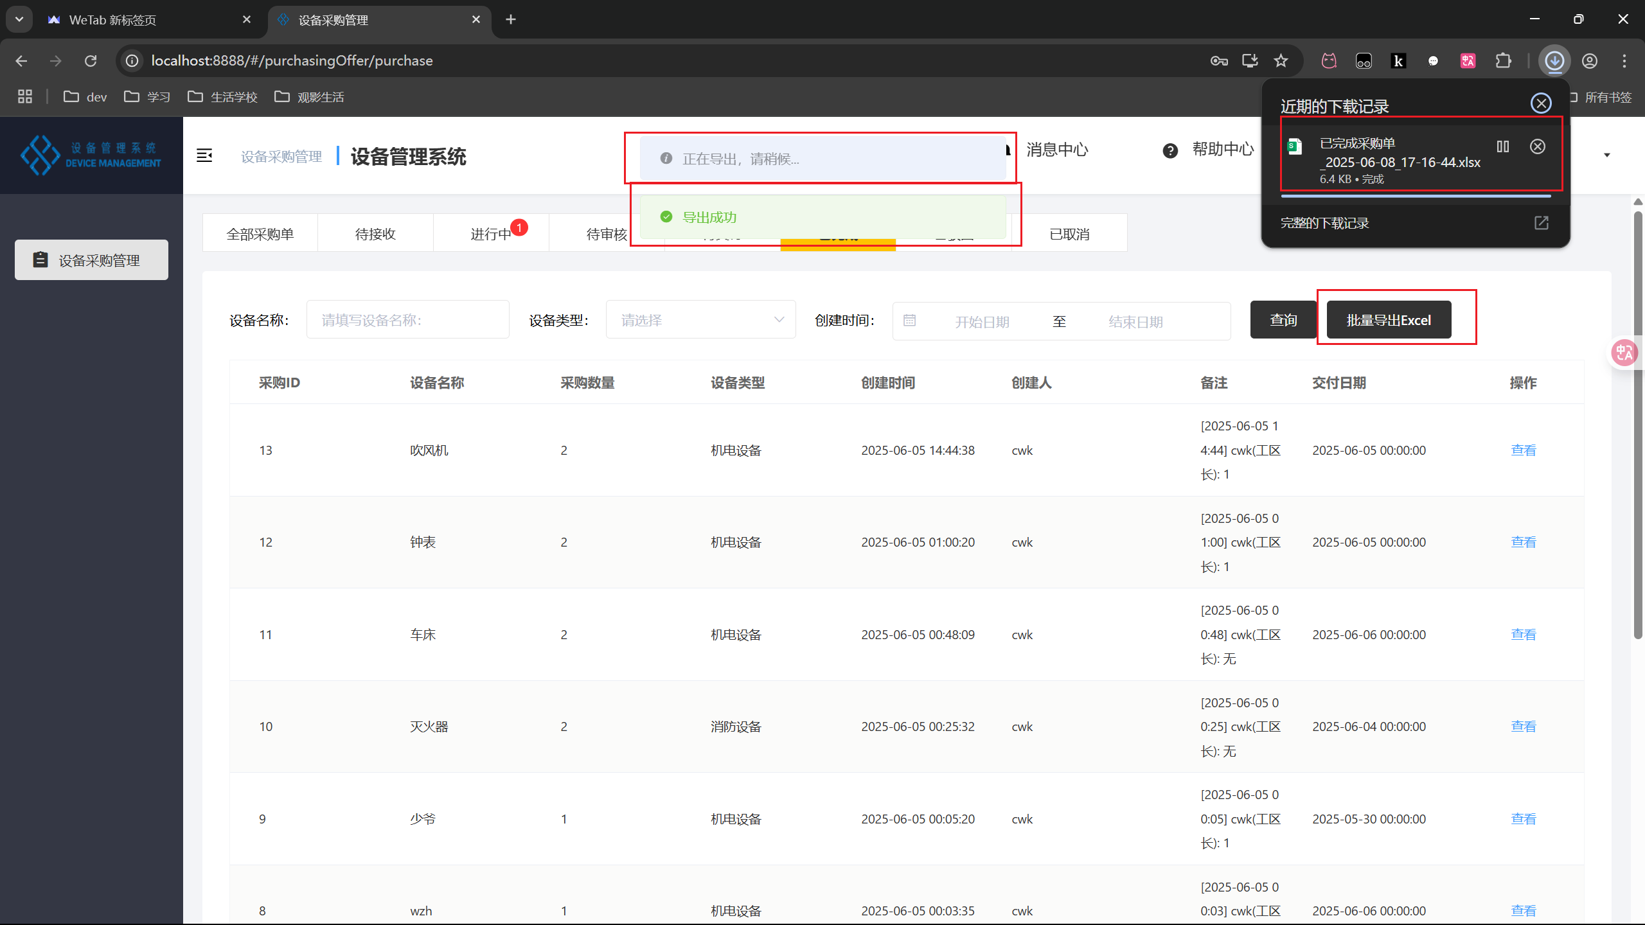
Task: Select the 已取消 tab
Action: [x=1069, y=234]
